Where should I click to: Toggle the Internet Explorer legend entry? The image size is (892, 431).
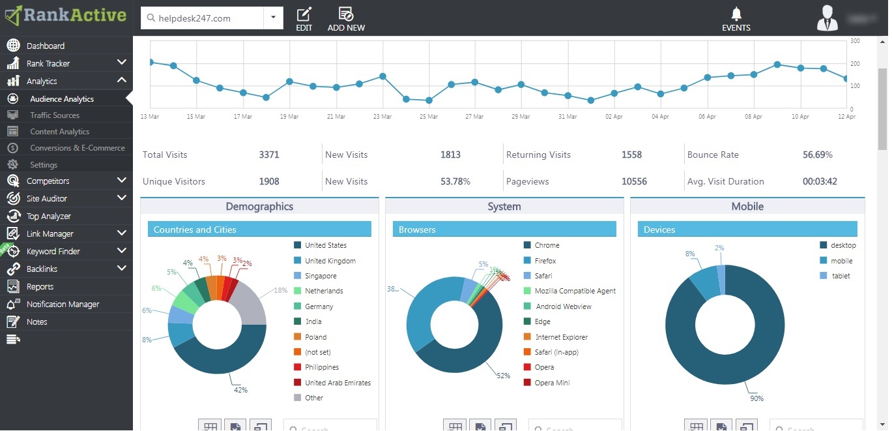(556, 337)
